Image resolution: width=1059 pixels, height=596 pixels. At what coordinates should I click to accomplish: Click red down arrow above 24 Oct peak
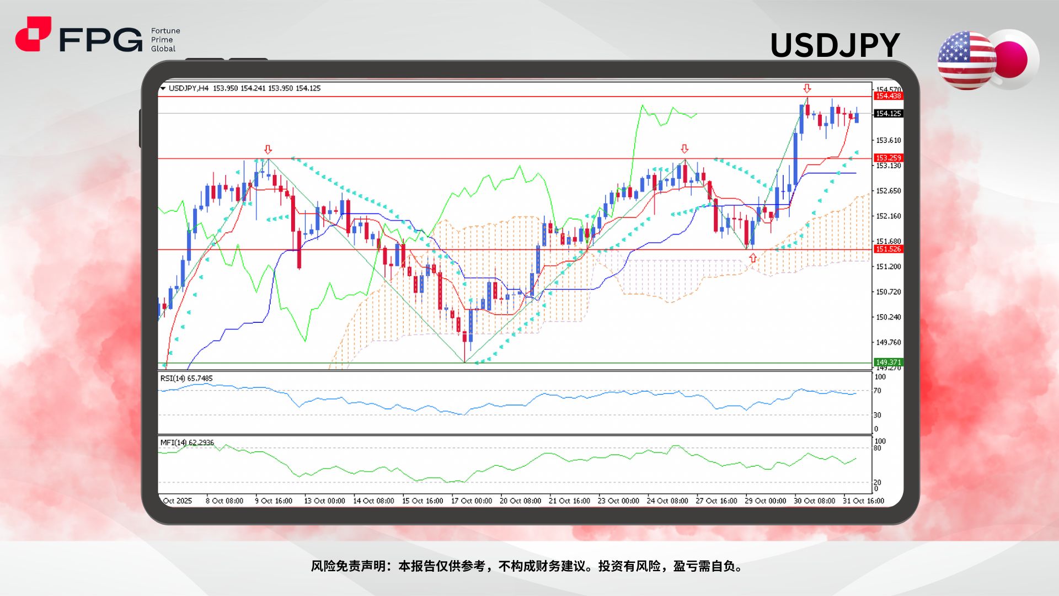tap(684, 149)
